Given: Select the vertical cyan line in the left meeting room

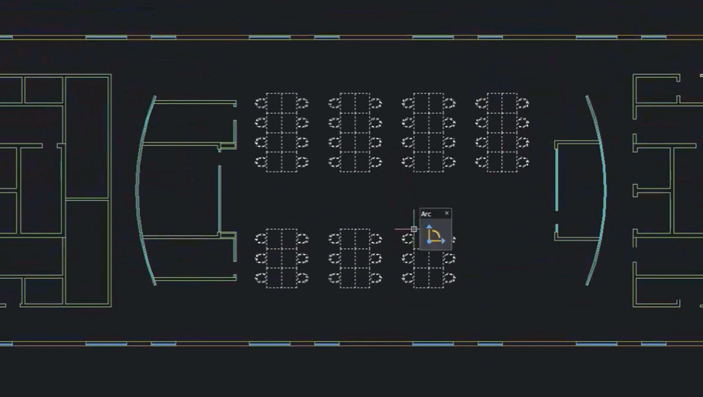Looking at the screenshot, I should tap(219, 197).
